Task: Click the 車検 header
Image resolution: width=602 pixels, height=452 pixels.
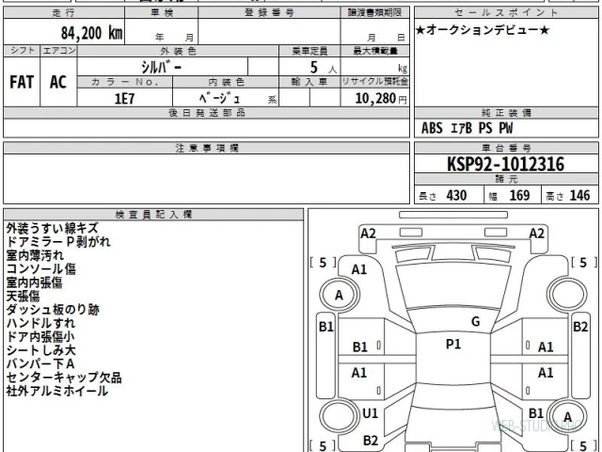Action: (162, 12)
